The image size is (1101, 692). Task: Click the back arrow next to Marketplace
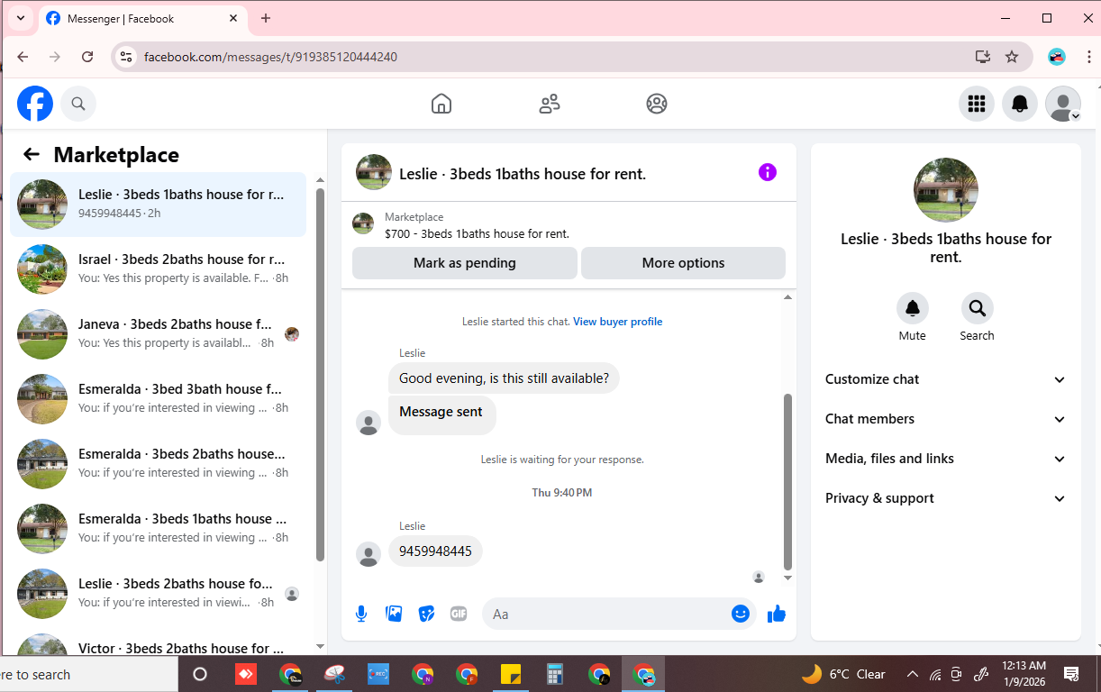point(32,154)
